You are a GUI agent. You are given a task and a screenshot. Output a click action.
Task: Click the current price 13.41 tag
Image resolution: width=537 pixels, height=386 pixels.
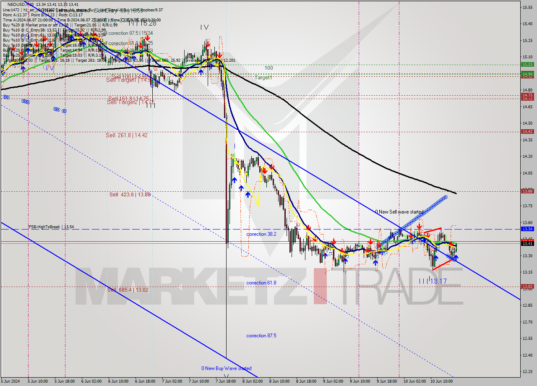pos(527,243)
